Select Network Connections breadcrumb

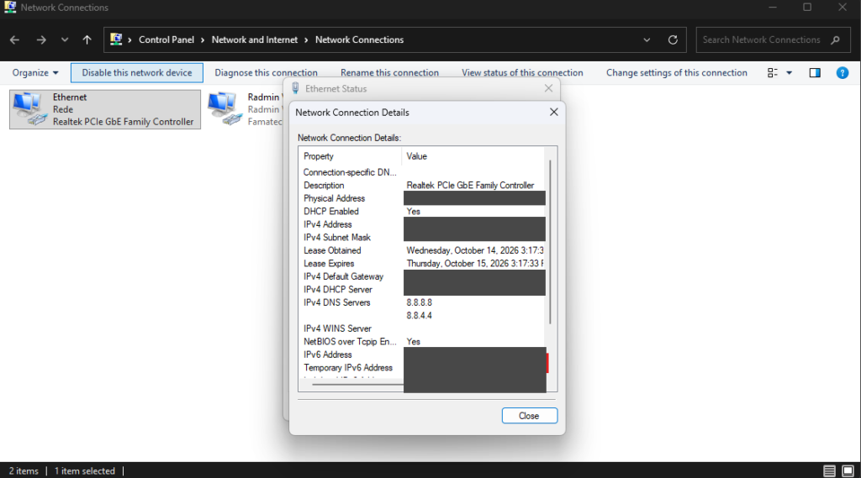click(x=359, y=39)
